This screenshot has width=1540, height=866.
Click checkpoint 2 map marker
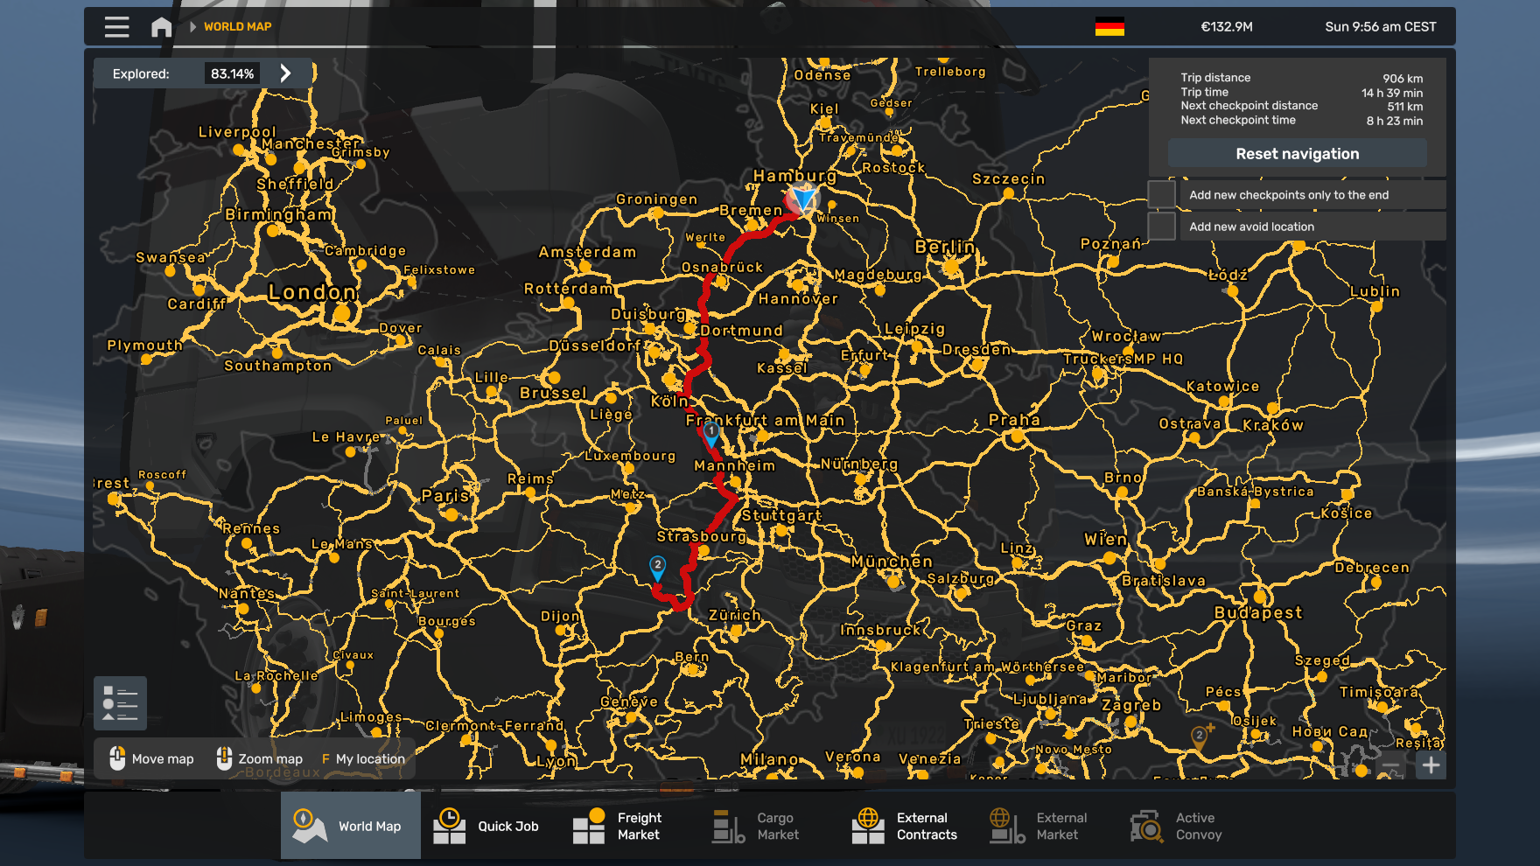(x=657, y=567)
